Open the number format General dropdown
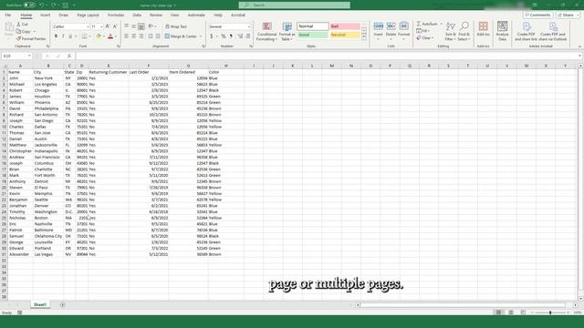The image size is (584, 328). 249,26
